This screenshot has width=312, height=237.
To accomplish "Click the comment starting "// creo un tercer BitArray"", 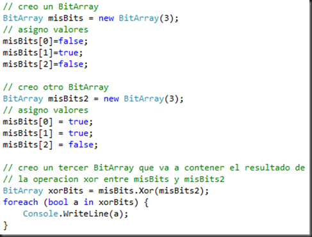I will tap(154, 168).
